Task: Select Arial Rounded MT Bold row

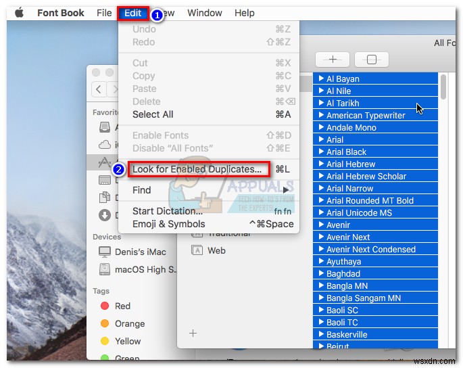Action: click(375, 200)
